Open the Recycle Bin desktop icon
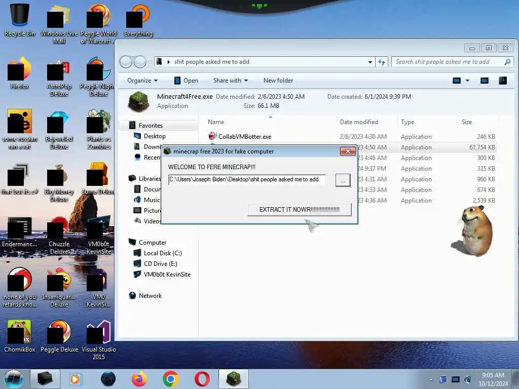The width and height of the screenshot is (519, 389). (20, 20)
